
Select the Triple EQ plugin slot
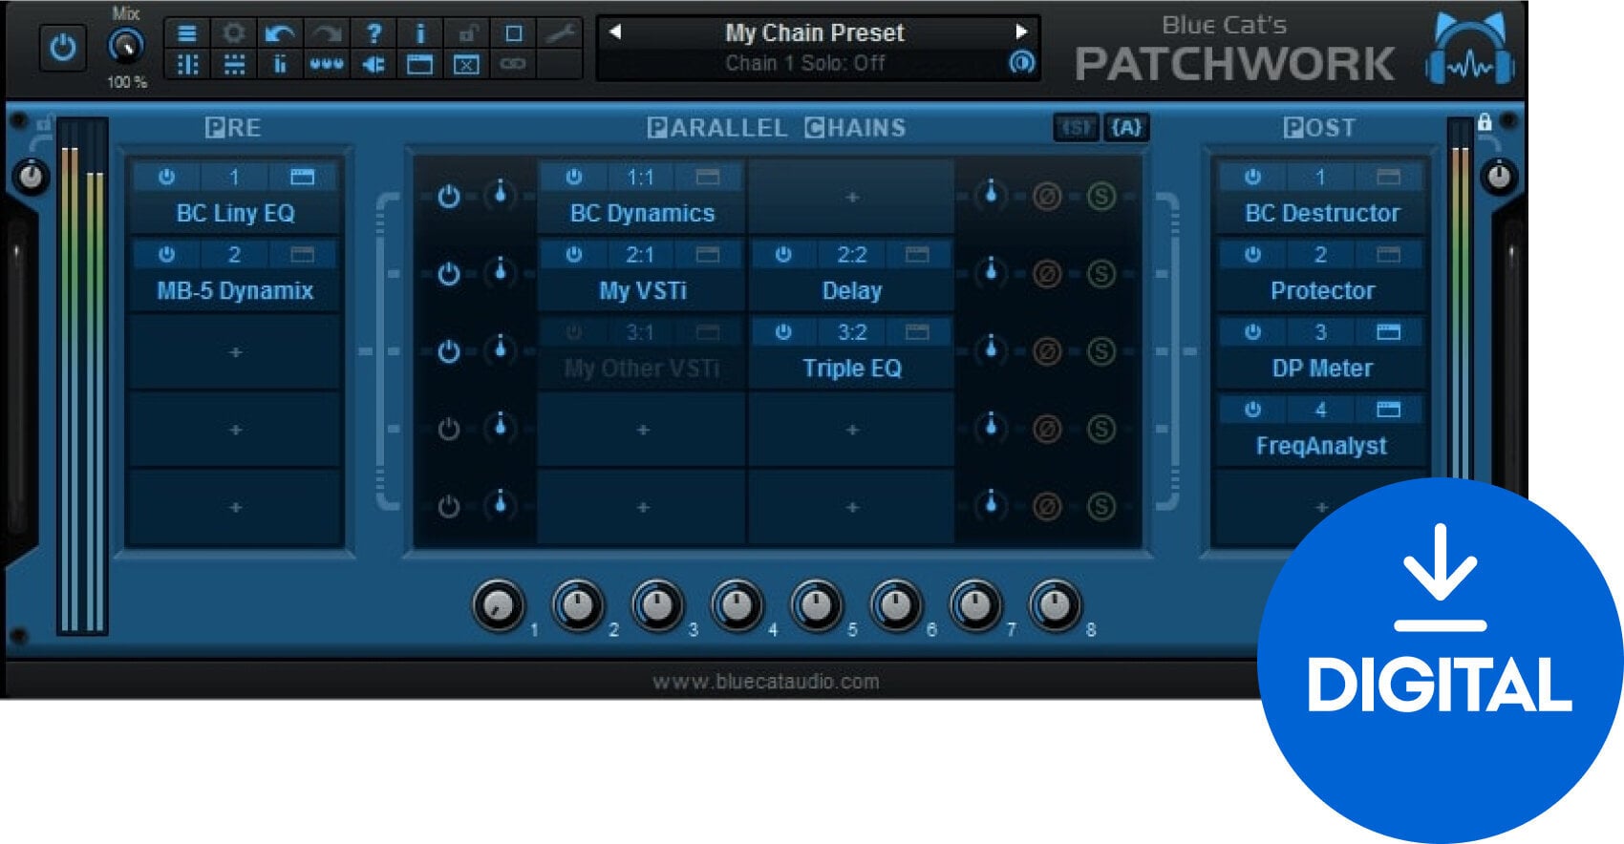coord(852,368)
